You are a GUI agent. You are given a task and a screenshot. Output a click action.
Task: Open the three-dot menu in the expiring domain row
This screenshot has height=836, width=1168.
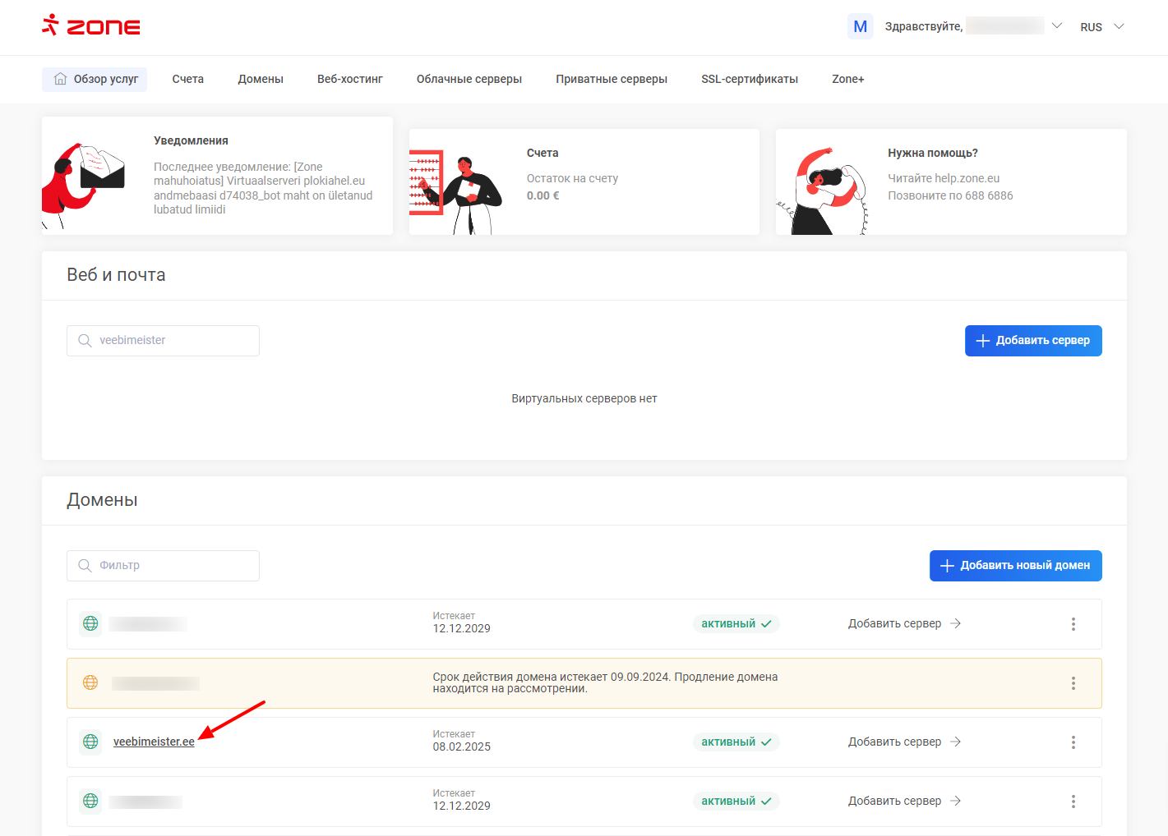tap(1073, 683)
